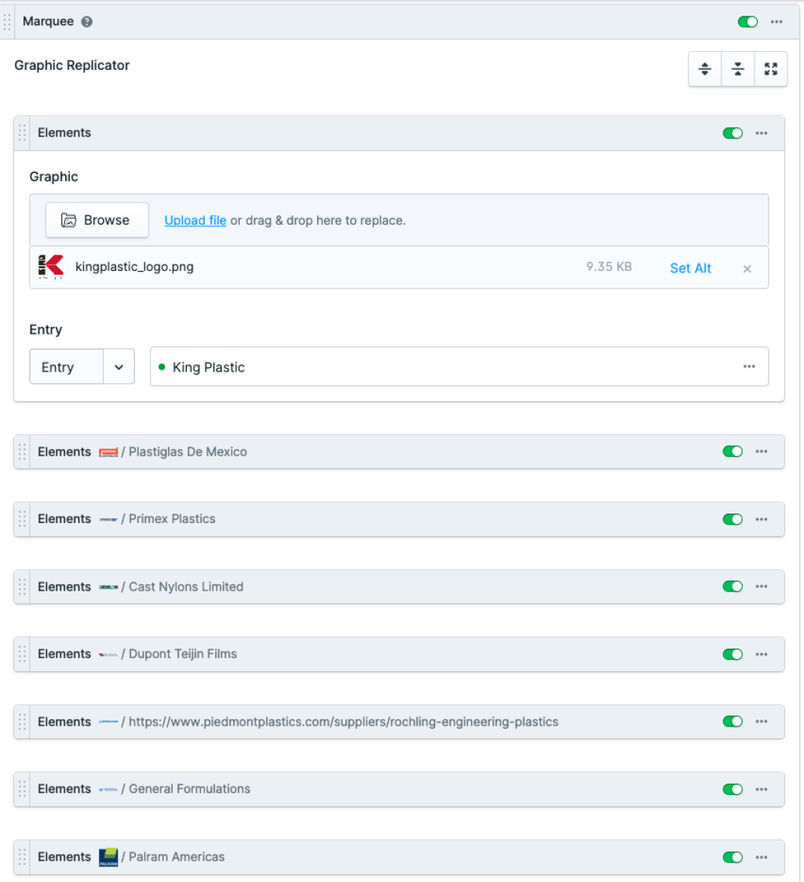
Task: Open the Entry type dropdown arrow
Action: [x=119, y=367]
